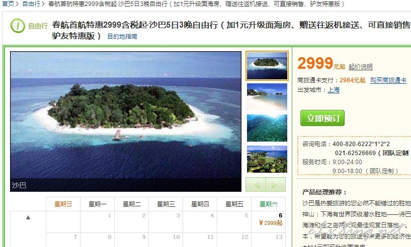Select the resort garden thumbnail
Image resolution: width=411 pixels, height=247 pixels.
[267, 159]
